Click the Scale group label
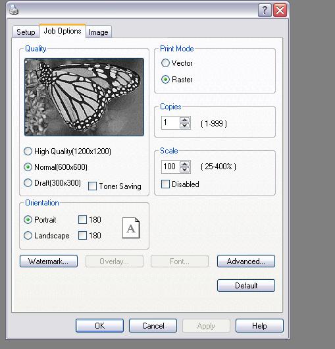 tap(169, 151)
